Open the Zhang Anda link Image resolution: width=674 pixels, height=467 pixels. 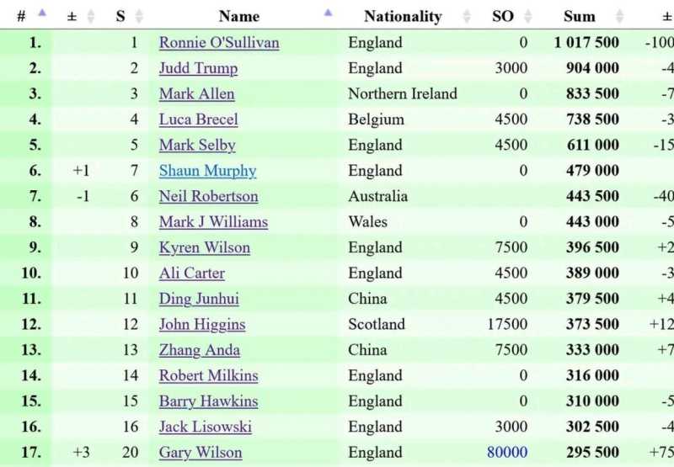click(199, 350)
